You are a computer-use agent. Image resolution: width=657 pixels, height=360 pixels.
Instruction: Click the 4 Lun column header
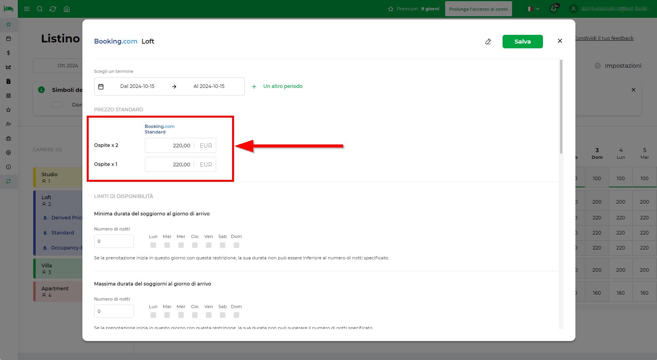pyautogui.click(x=621, y=154)
